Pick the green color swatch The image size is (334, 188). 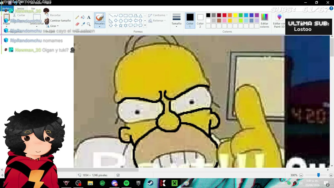[x=241, y=15]
